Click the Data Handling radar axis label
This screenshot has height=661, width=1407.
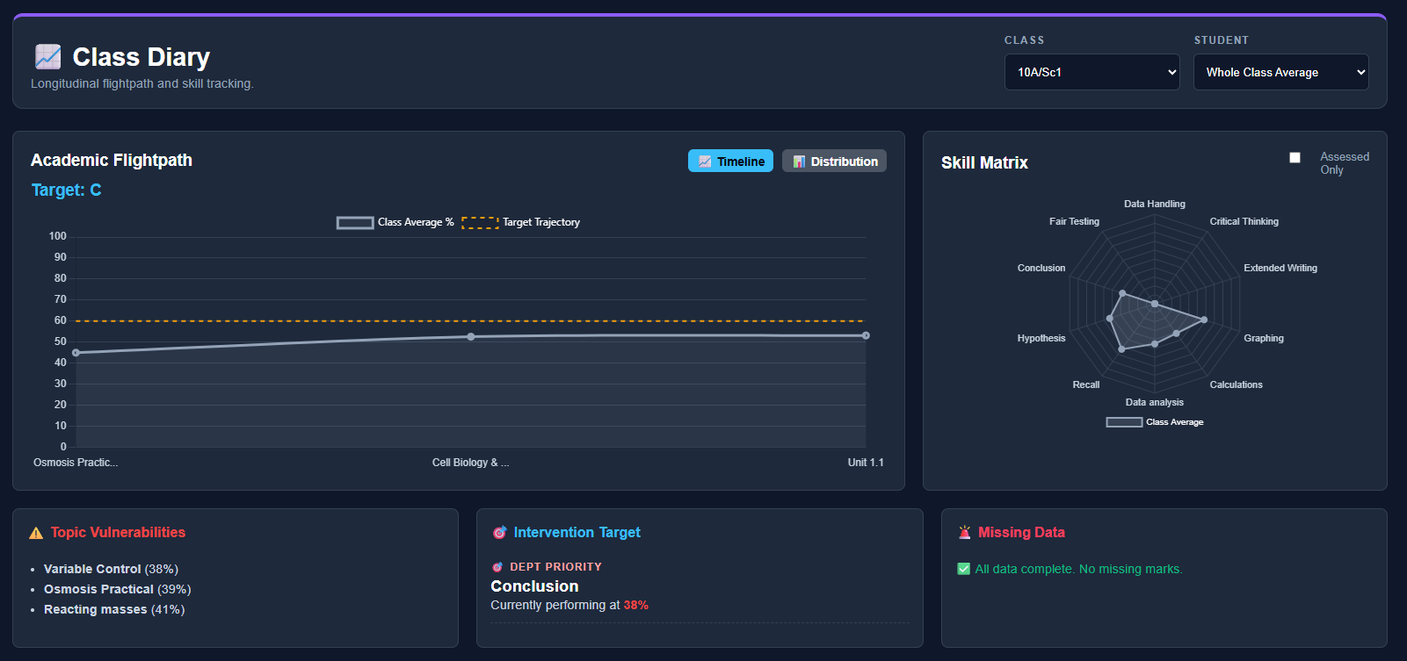pos(1155,204)
